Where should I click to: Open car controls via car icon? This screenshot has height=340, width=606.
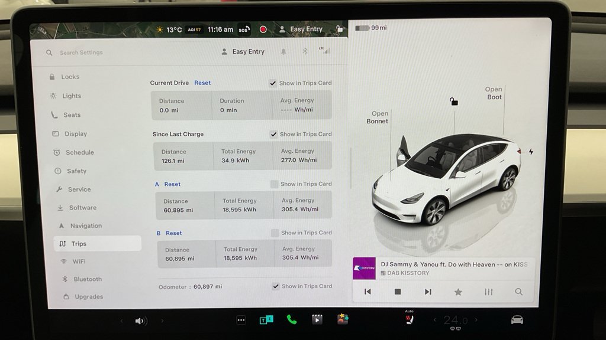517,320
